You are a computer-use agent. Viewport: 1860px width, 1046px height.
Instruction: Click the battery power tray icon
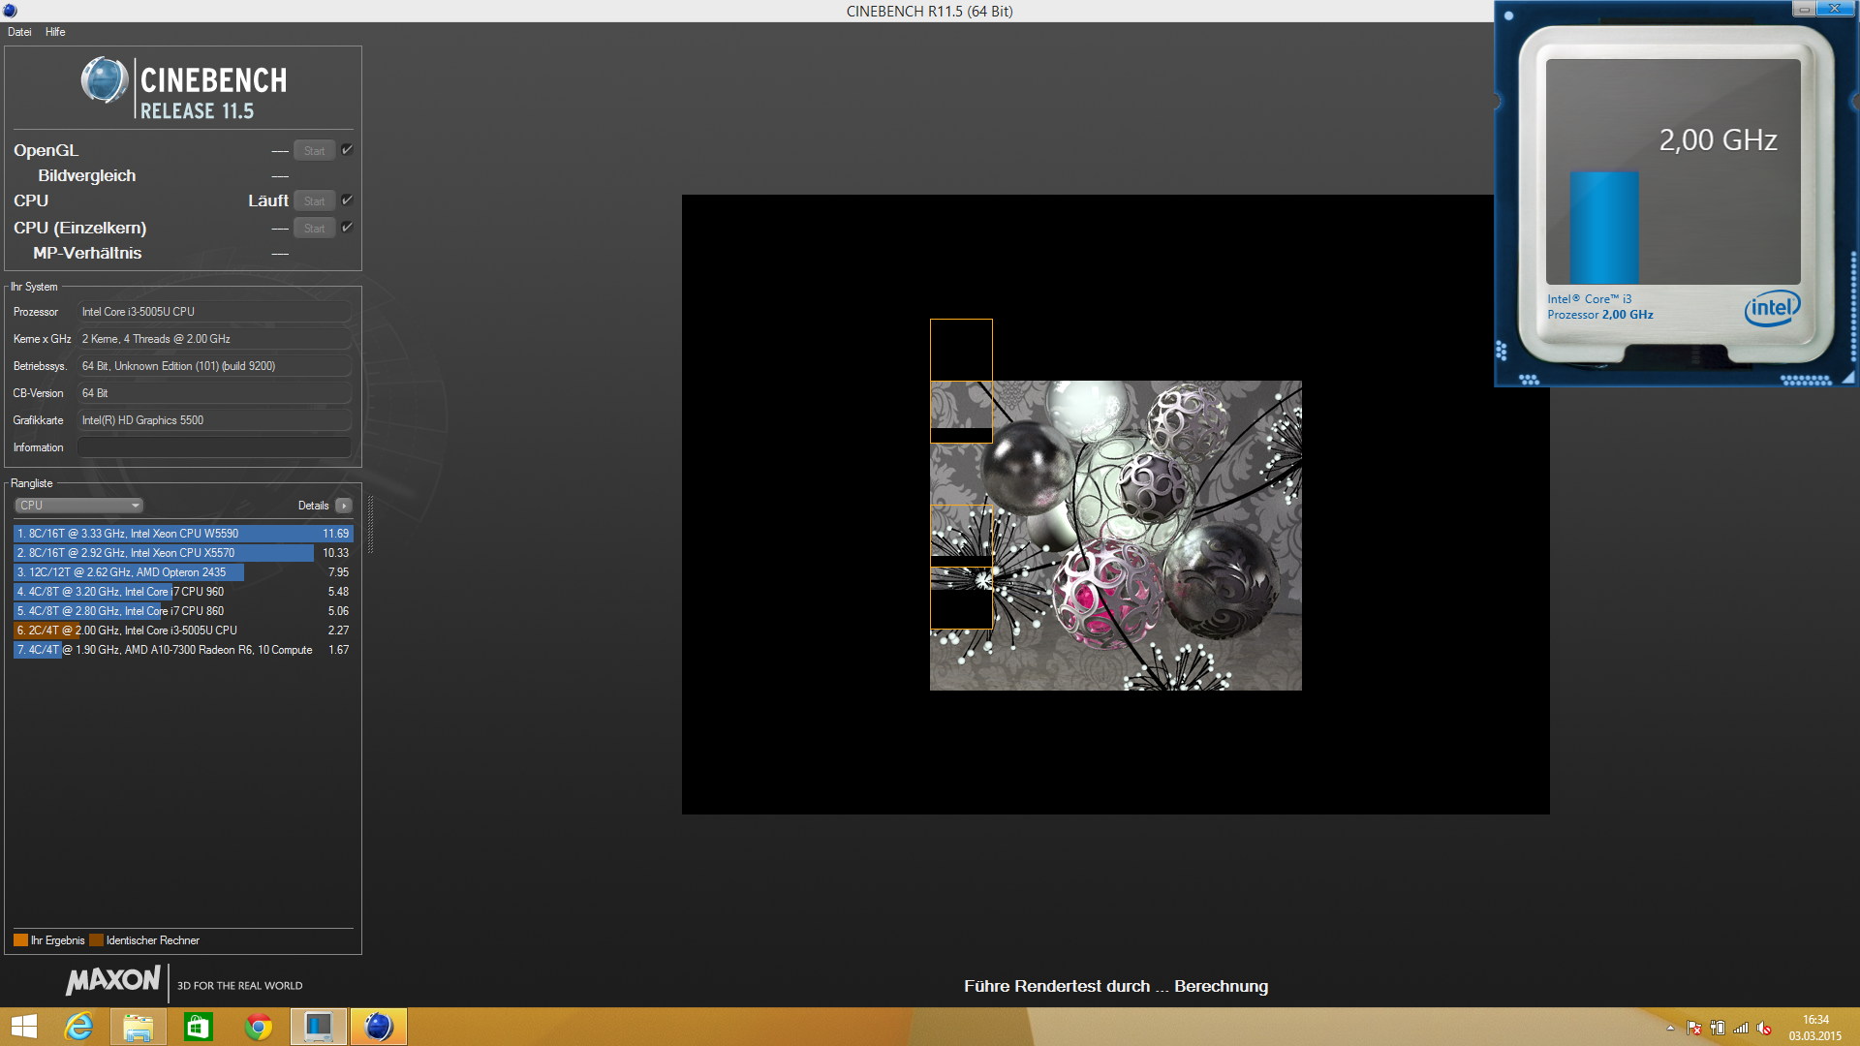(1718, 1028)
